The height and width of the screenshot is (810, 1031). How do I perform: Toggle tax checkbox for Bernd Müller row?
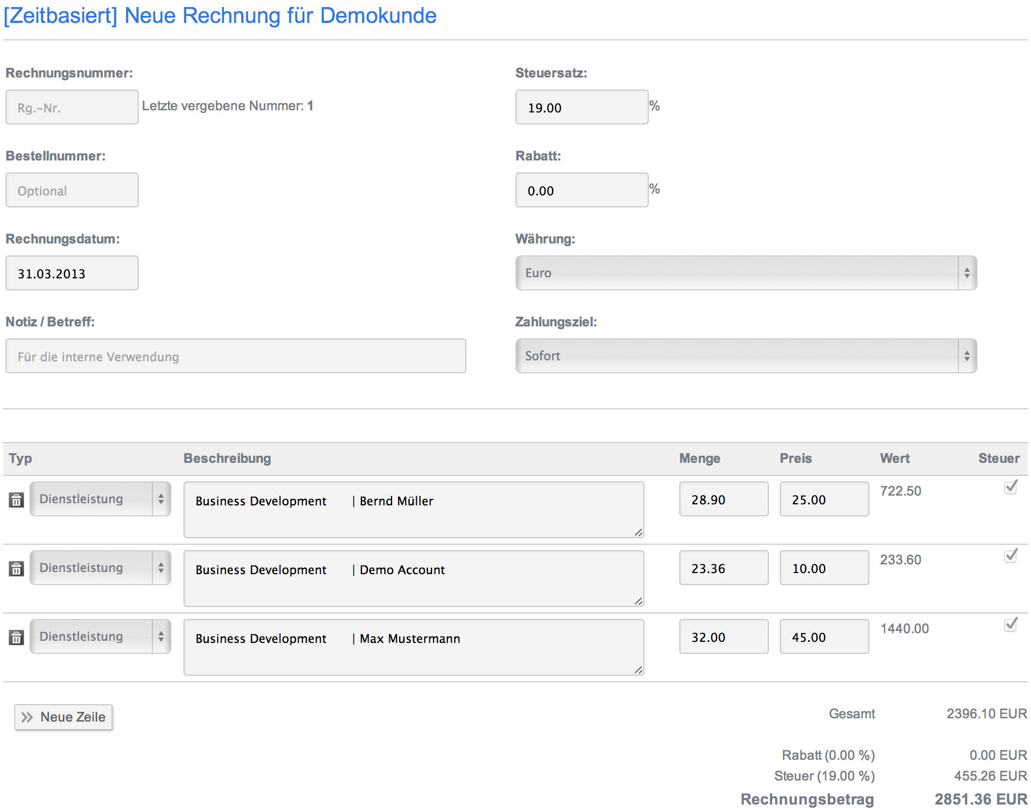pos(1010,487)
